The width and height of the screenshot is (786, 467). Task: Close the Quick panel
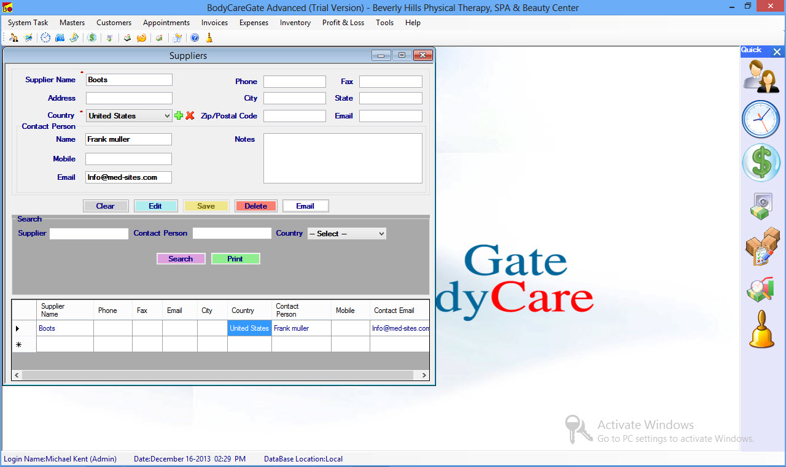click(777, 52)
